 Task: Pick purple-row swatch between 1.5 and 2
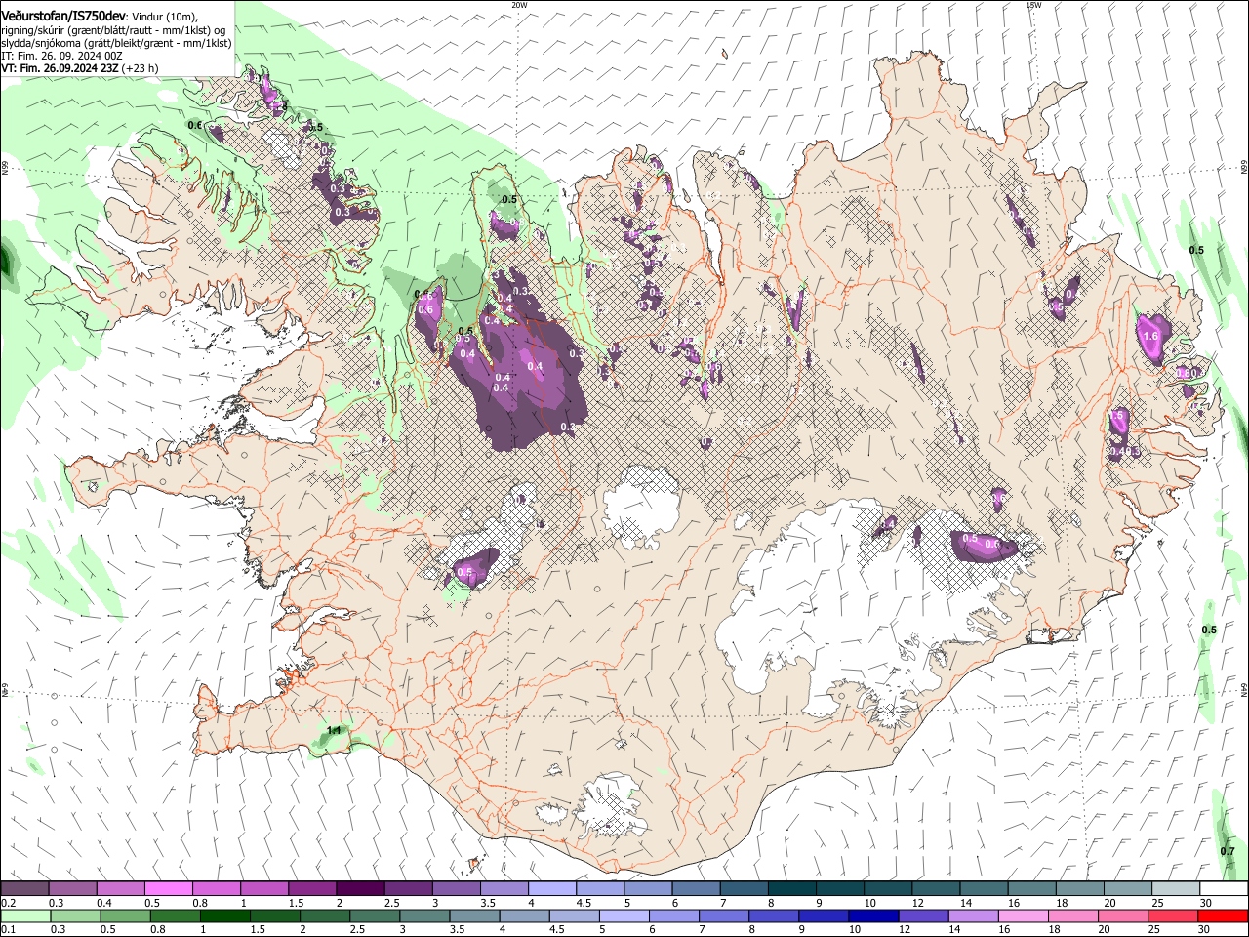[x=311, y=889]
